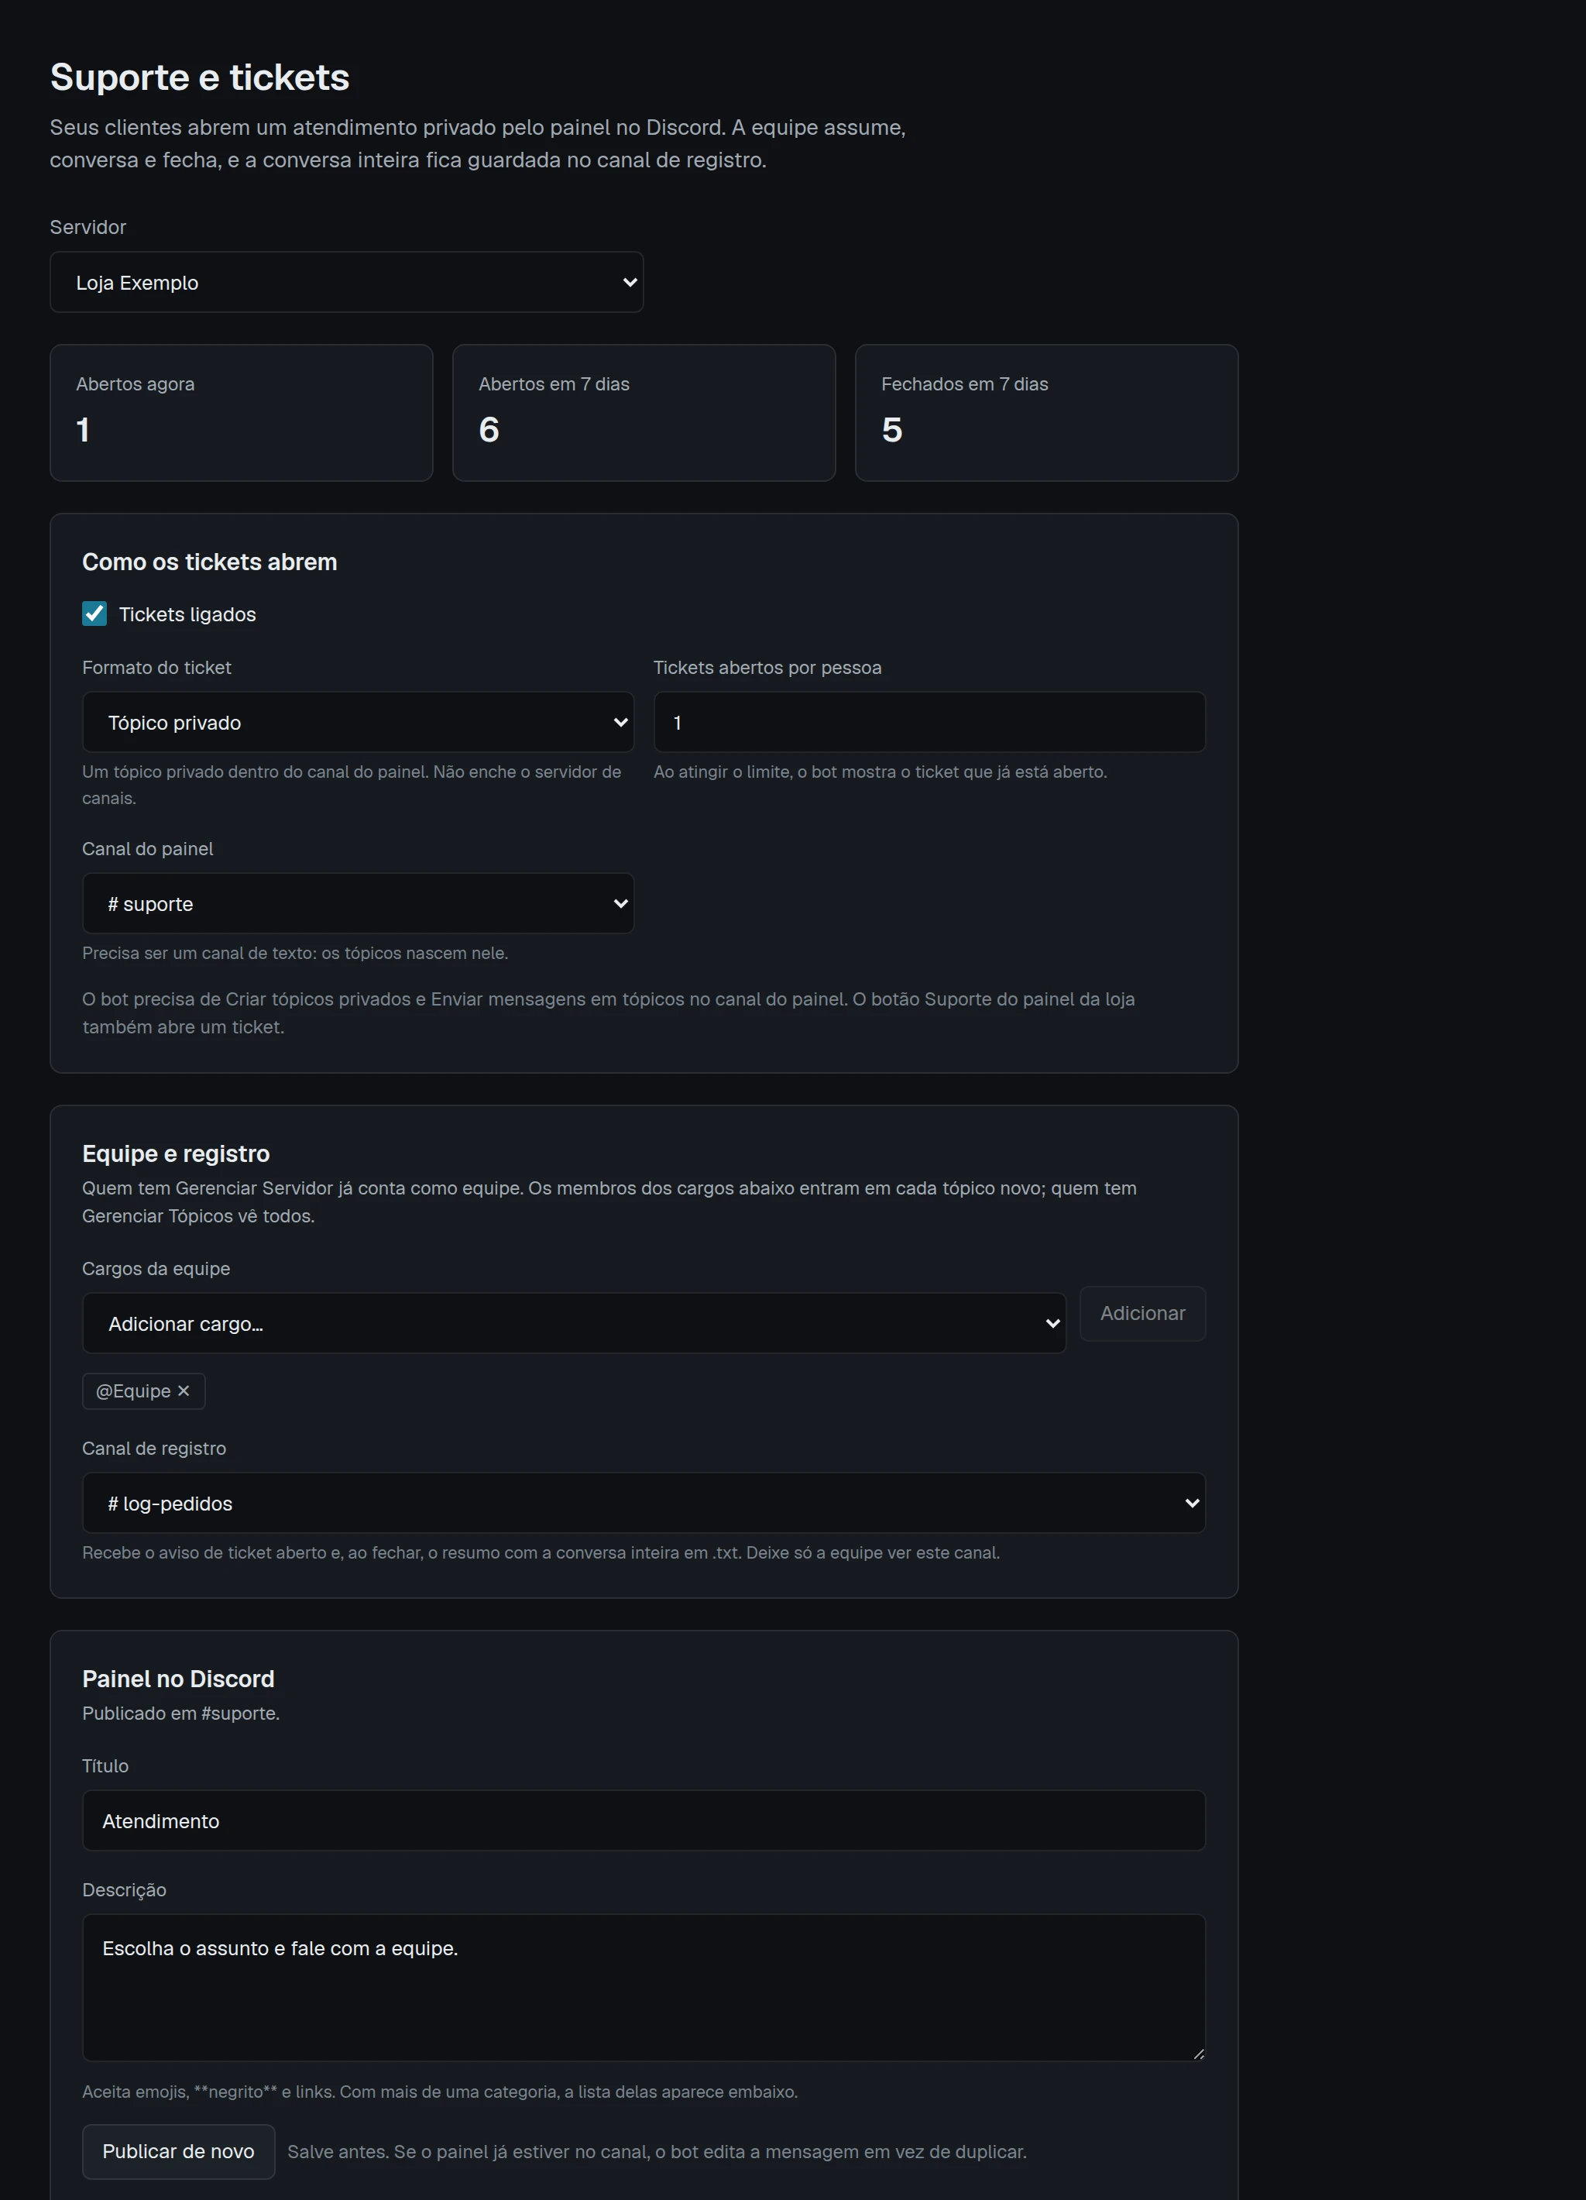Click the Publicar de novo button

[x=178, y=2151]
